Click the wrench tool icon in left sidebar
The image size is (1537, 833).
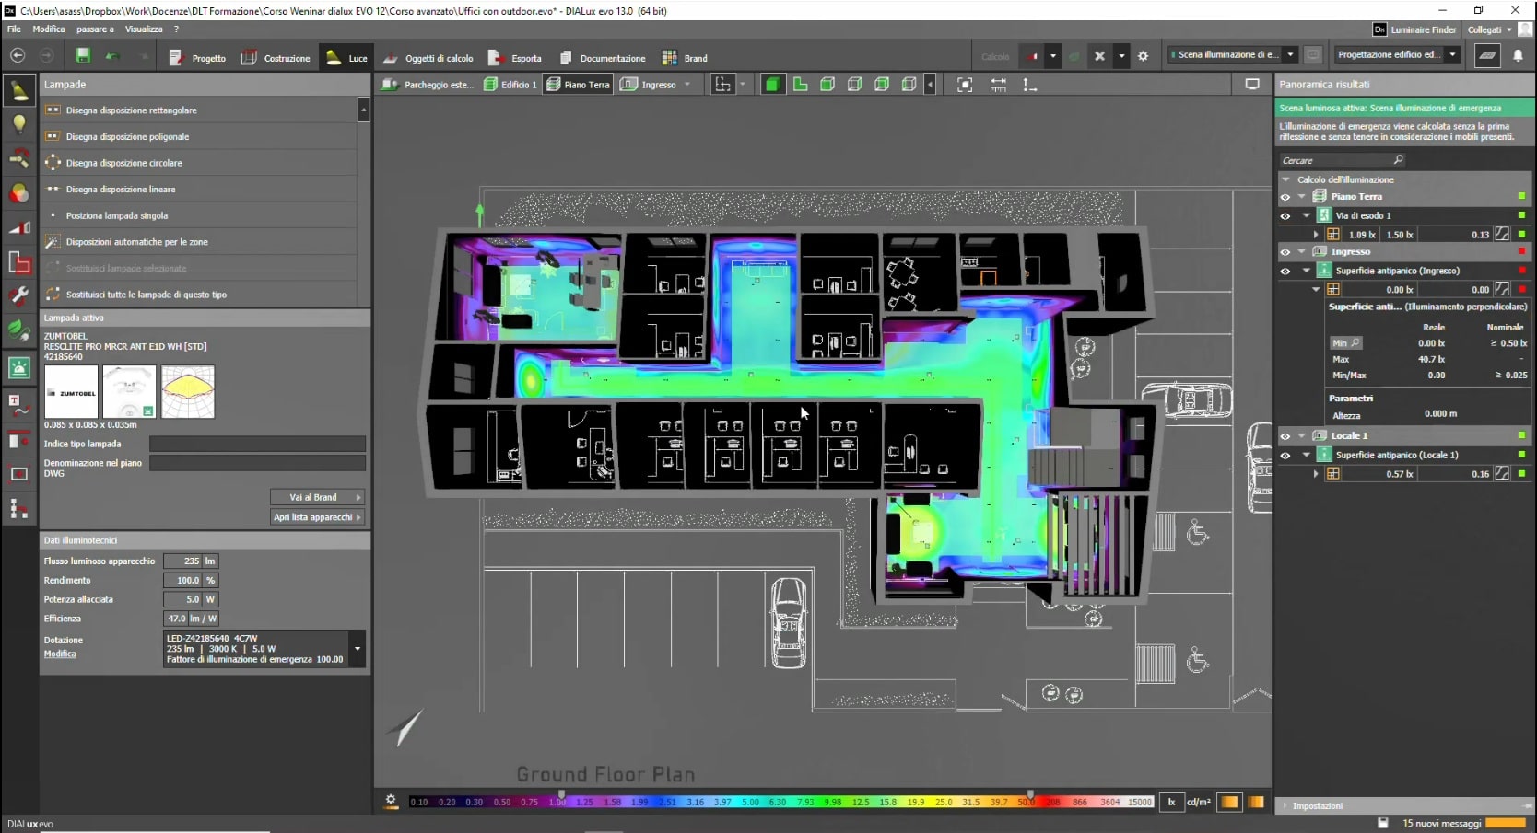coord(18,296)
